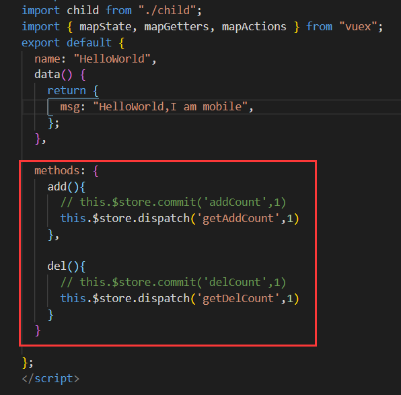Viewport: 401px width, 395px height.
Task: Click the commented commit('delCount',1) line
Action: (x=173, y=283)
